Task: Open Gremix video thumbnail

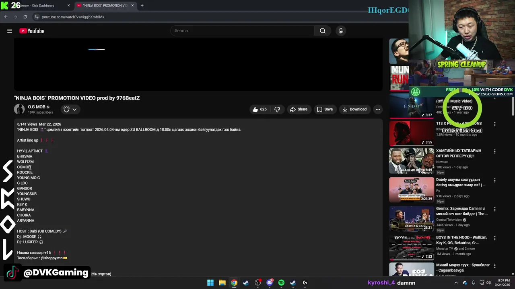Action: point(412,219)
